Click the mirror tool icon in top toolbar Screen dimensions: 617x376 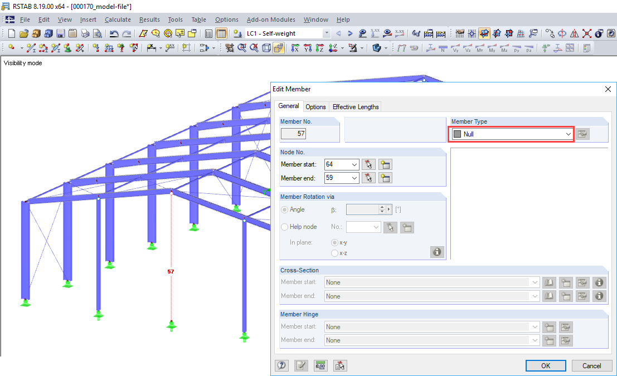[575, 33]
